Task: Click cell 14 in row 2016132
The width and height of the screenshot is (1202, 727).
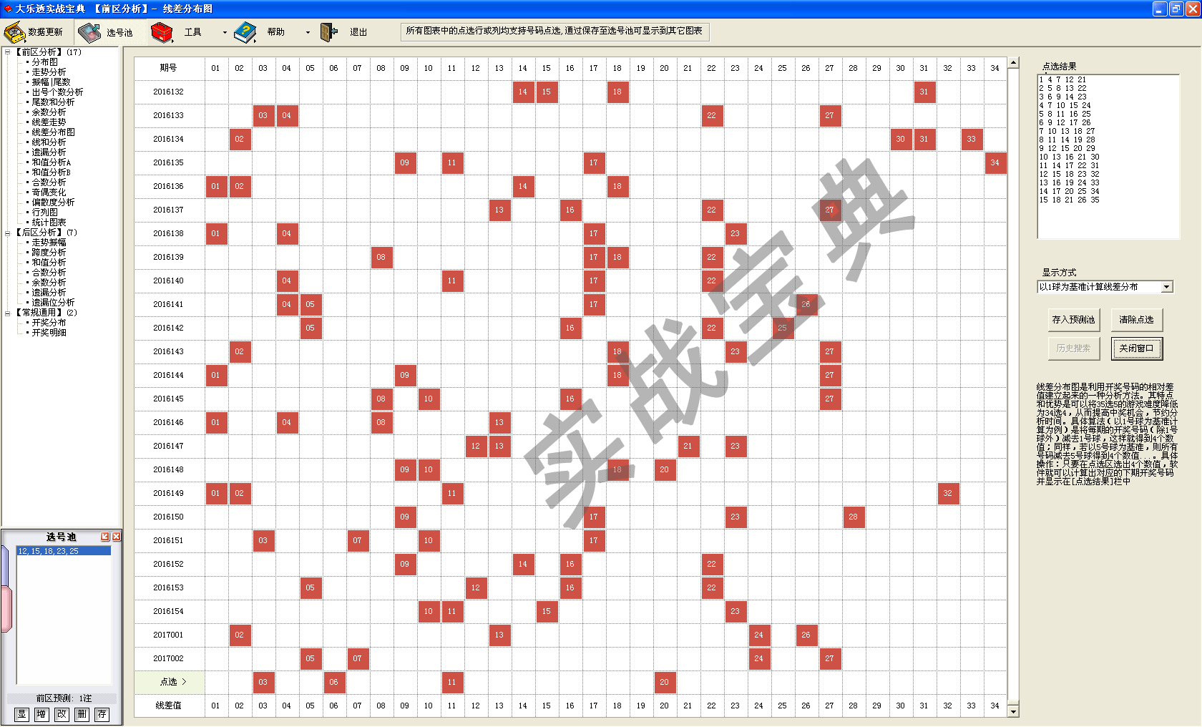Action: pos(522,92)
